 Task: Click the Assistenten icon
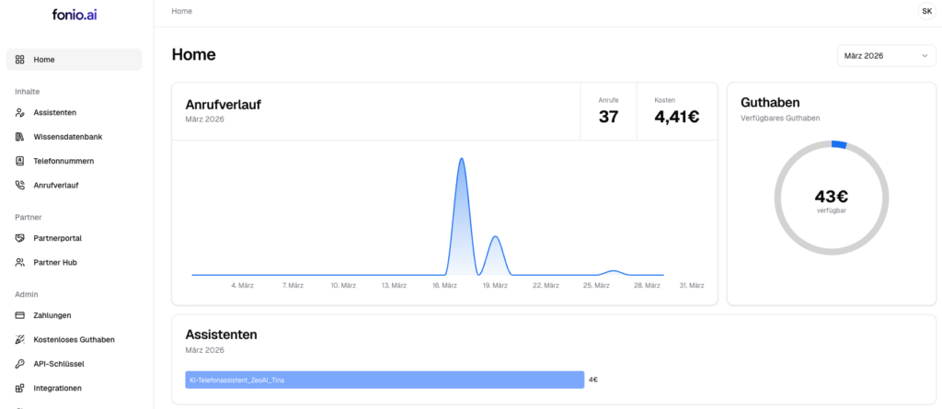coord(20,113)
